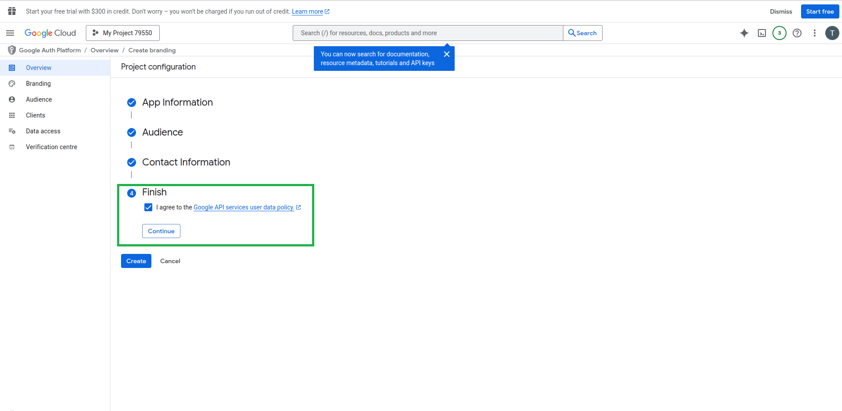Screen dimensions: 842x411
Task: Open Gemini AI assistant sparkle icon
Action: [744, 33]
